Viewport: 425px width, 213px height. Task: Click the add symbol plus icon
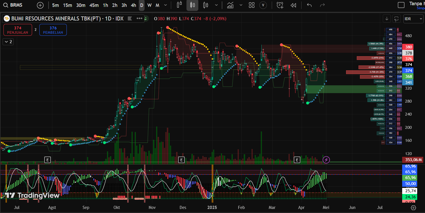click(x=40, y=5)
